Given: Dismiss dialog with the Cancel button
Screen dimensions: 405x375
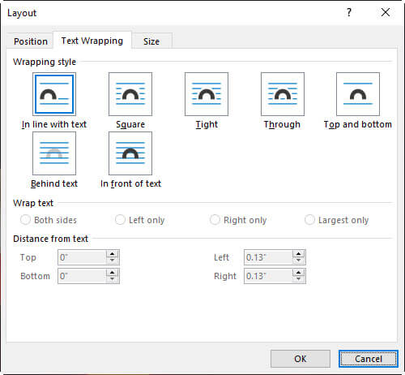Looking at the screenshot, I should [369, 359].
